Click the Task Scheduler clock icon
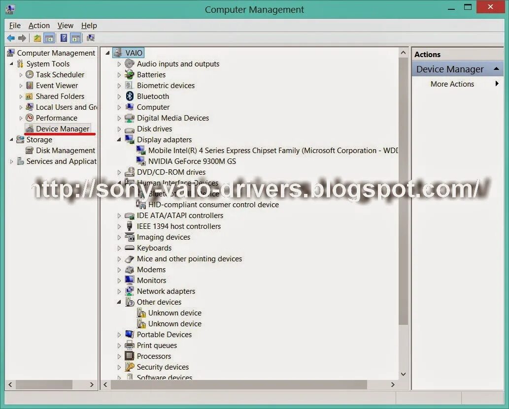509x409 pixels. (x=30, y=75)
